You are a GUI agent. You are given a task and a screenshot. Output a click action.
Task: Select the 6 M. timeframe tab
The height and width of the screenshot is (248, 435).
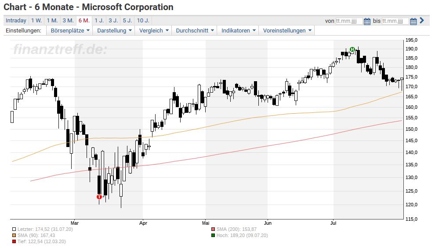coord(84,21)
